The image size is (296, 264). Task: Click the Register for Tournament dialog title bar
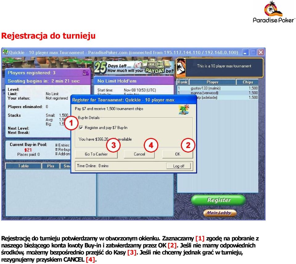point(134,100)
